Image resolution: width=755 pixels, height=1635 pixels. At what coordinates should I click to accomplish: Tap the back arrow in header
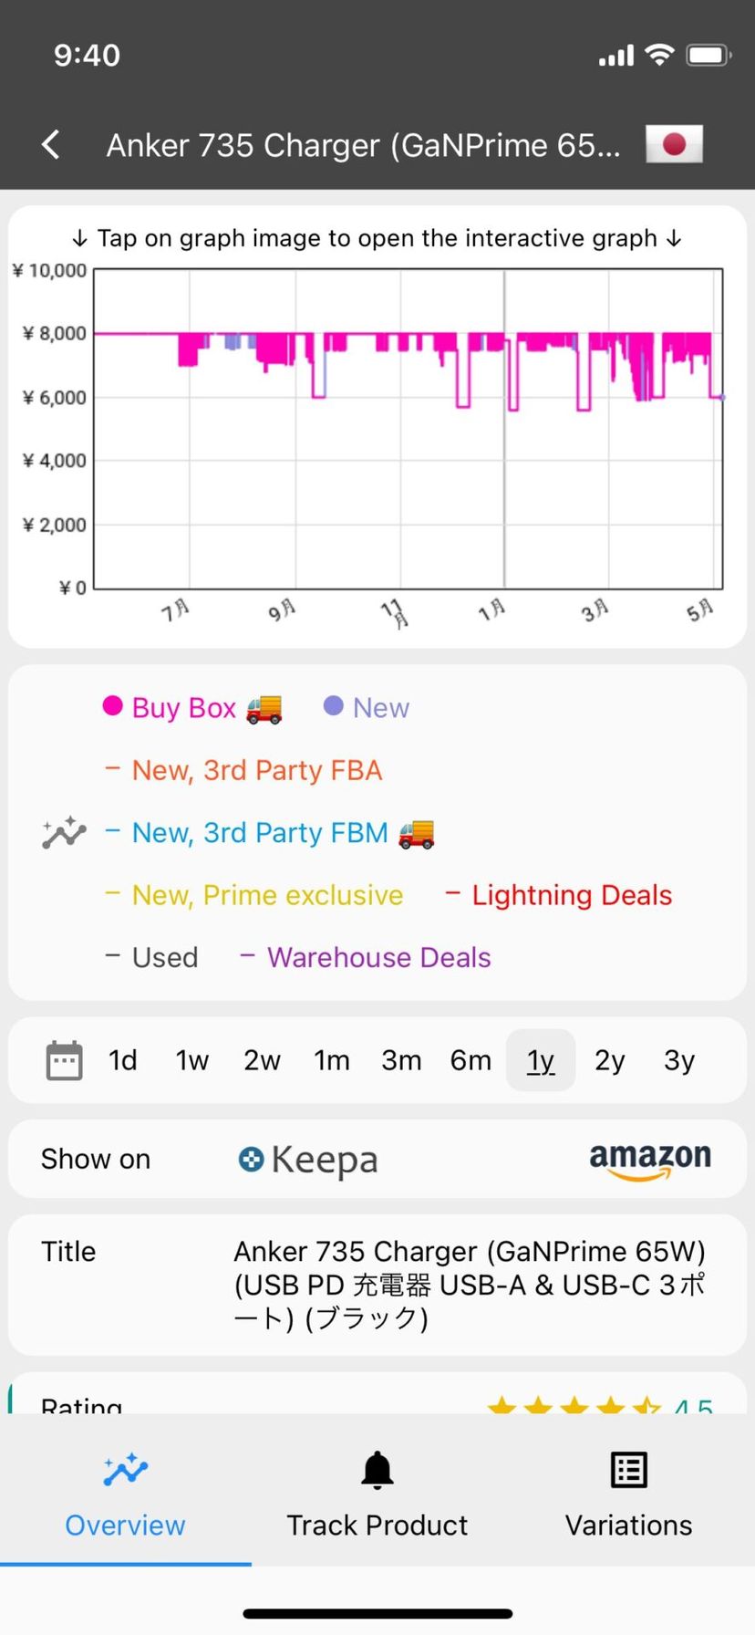pos(51,144)
